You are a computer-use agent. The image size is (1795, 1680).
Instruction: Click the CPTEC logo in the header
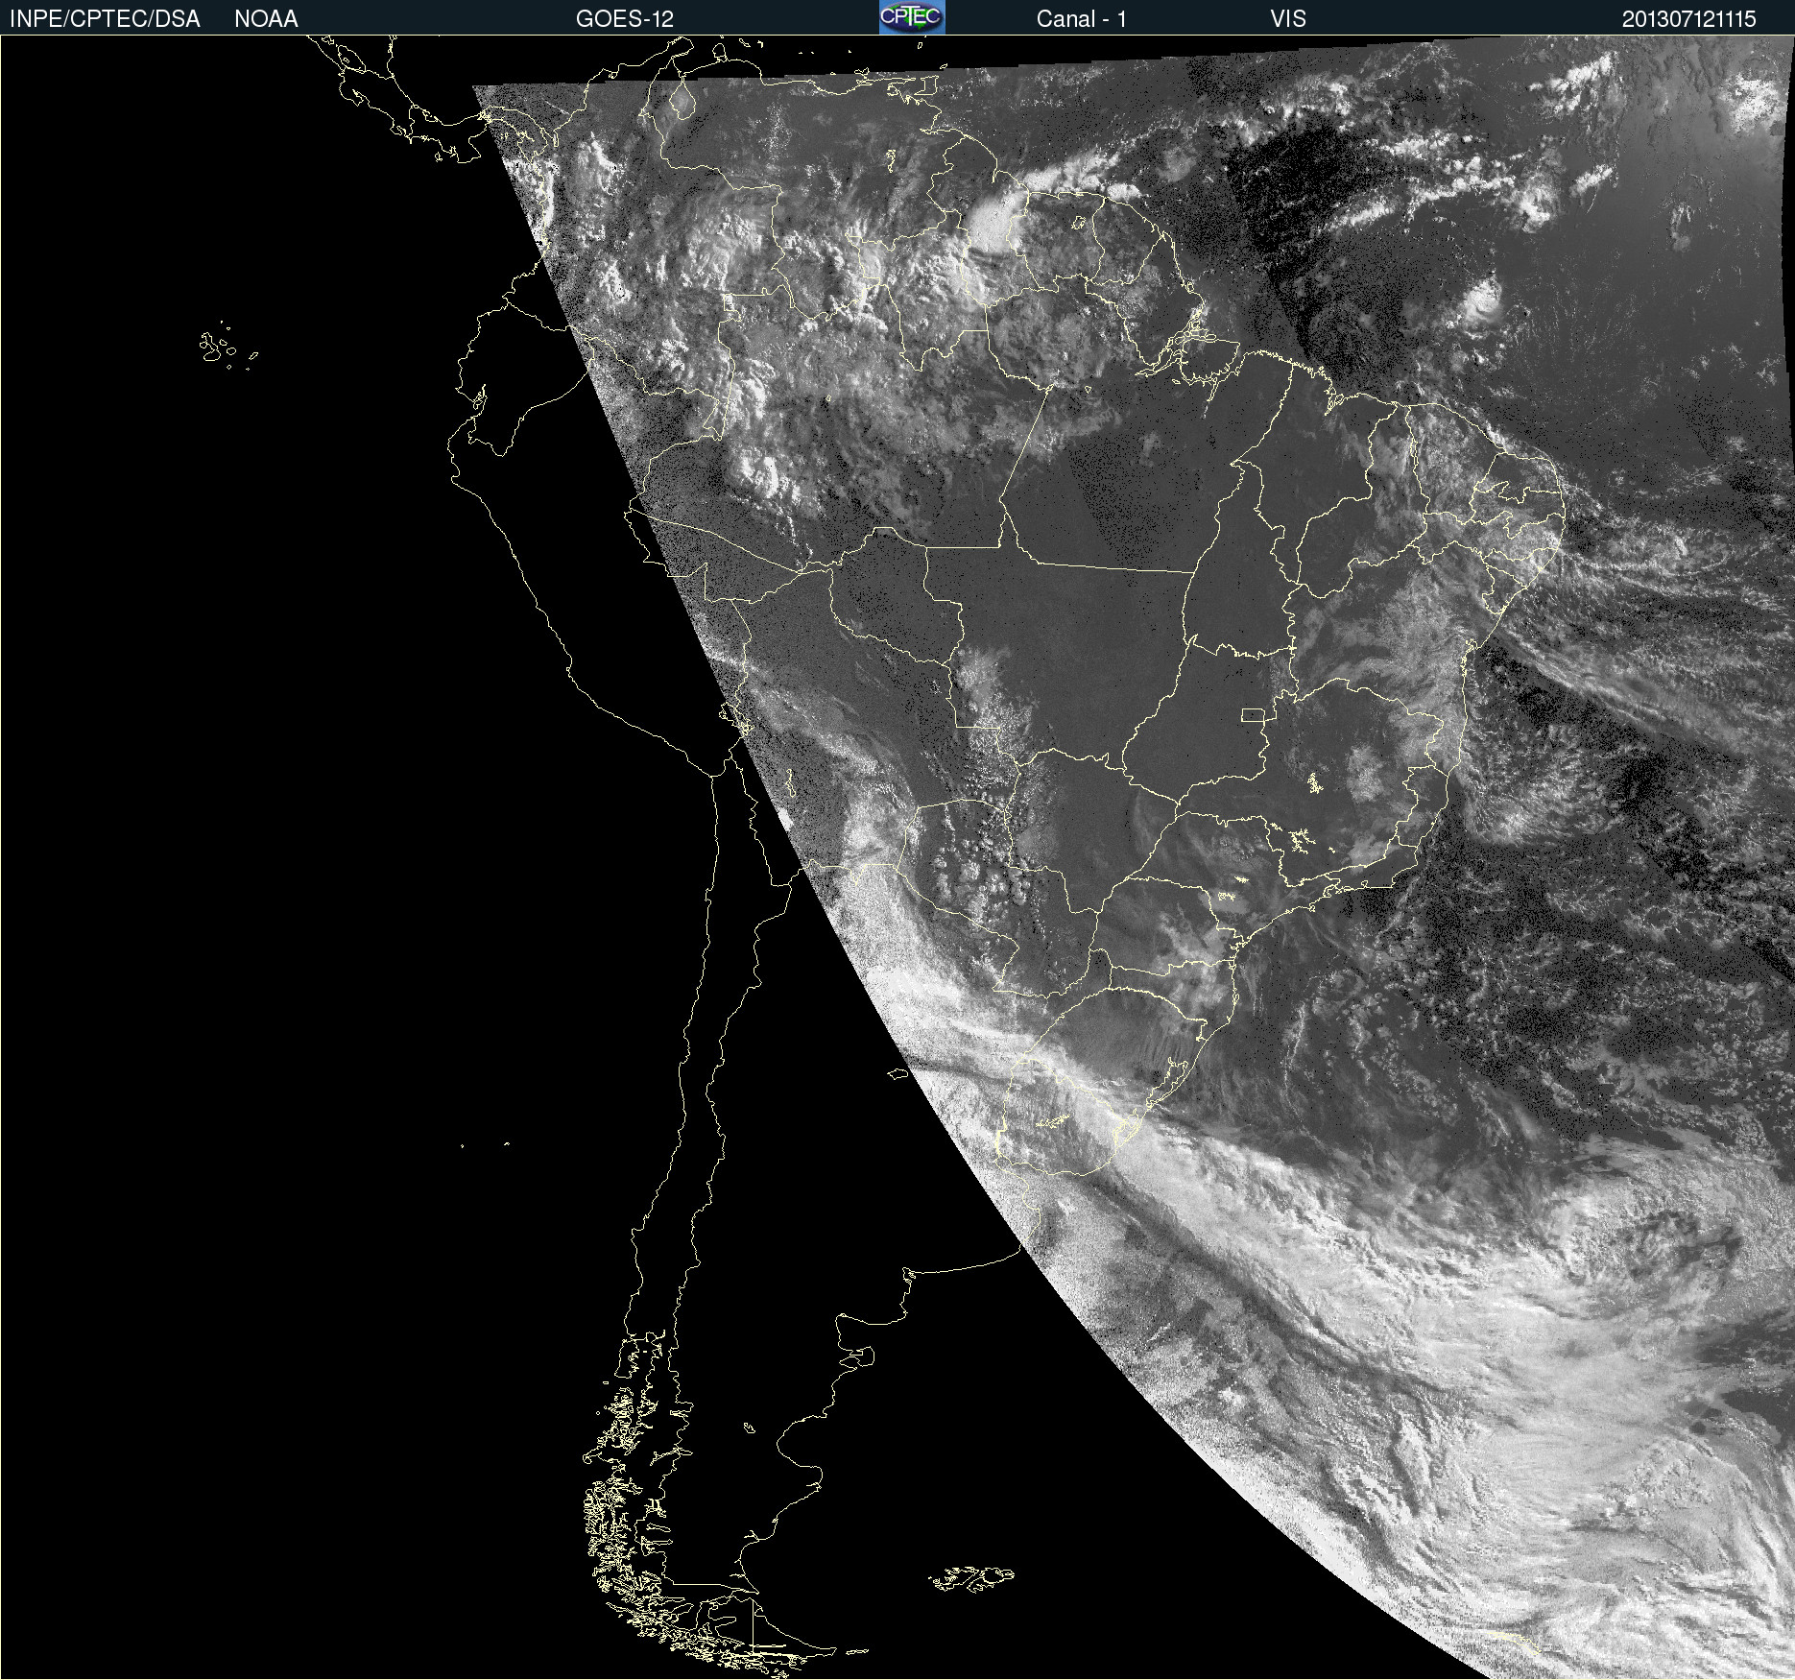point(912,17)
